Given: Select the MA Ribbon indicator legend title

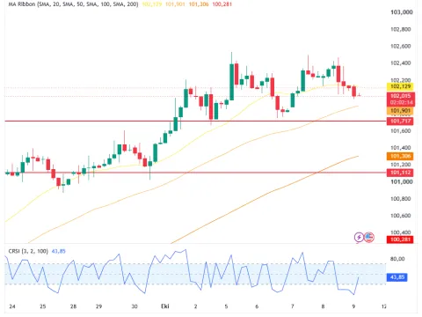Looking at the screenshot, I should tap(73, 4).
